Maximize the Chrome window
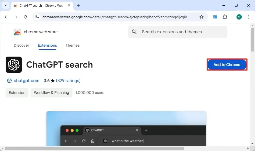This screenshot has width=255, height=151. pyautogui.click(x=236, y=5)
